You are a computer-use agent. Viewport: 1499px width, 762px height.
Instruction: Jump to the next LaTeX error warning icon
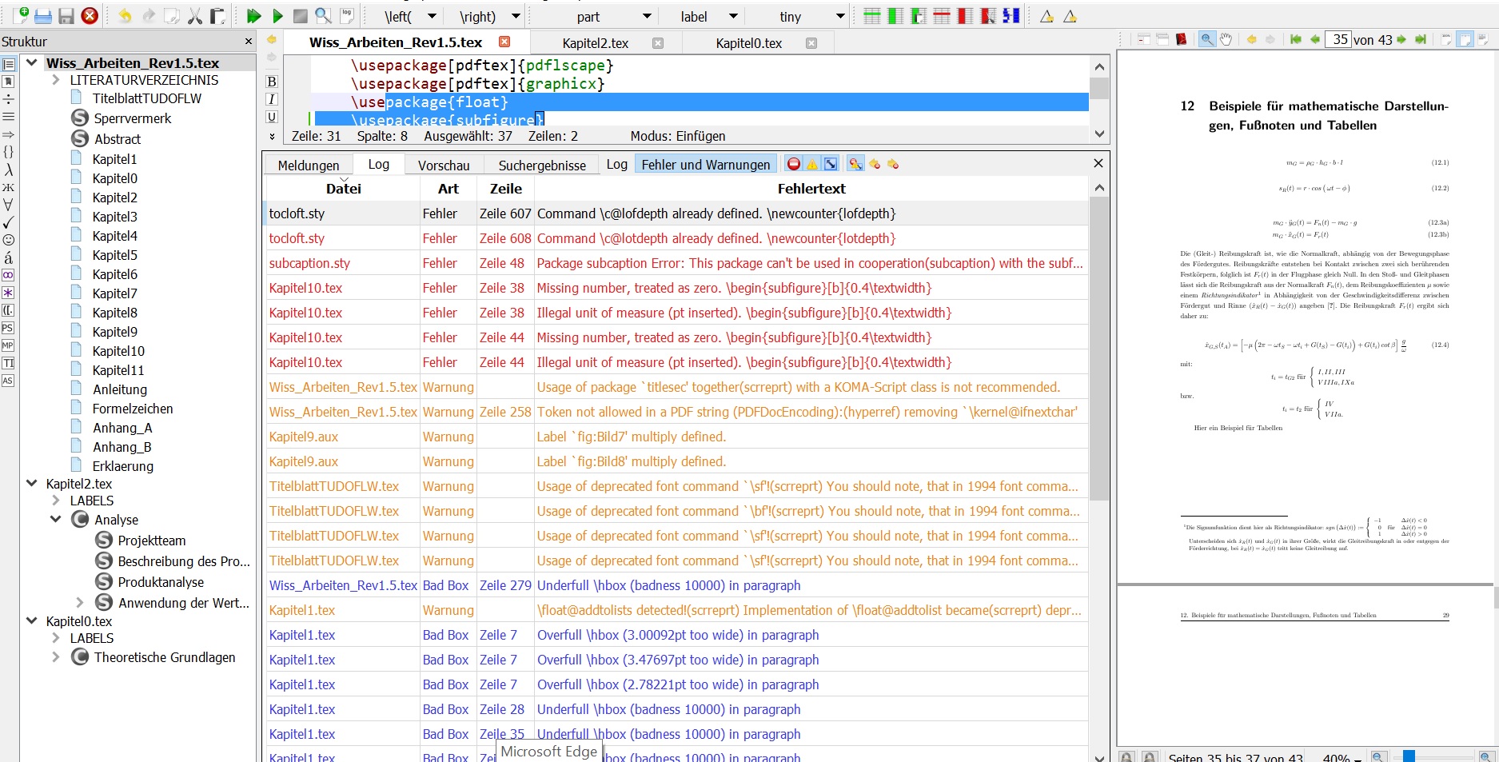pos(1070,16)
